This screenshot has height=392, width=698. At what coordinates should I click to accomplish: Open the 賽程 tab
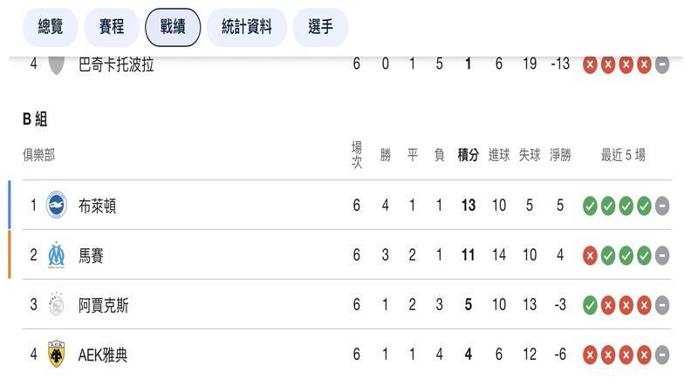coord(111,27)
